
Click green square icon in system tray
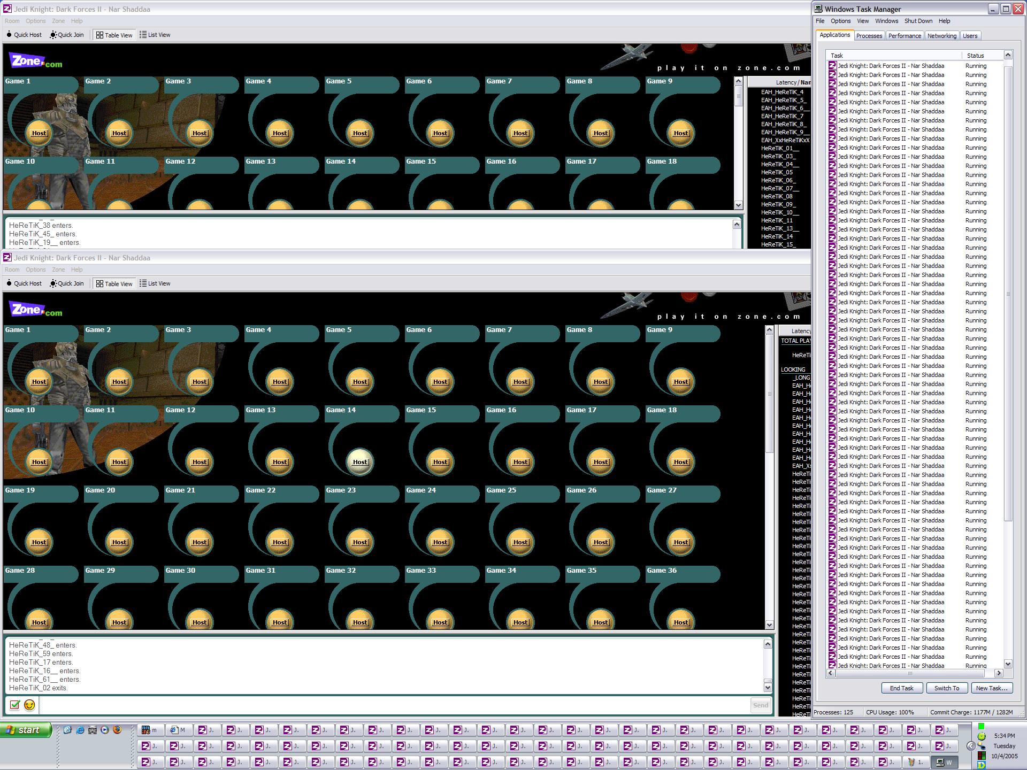click(981, 727)
